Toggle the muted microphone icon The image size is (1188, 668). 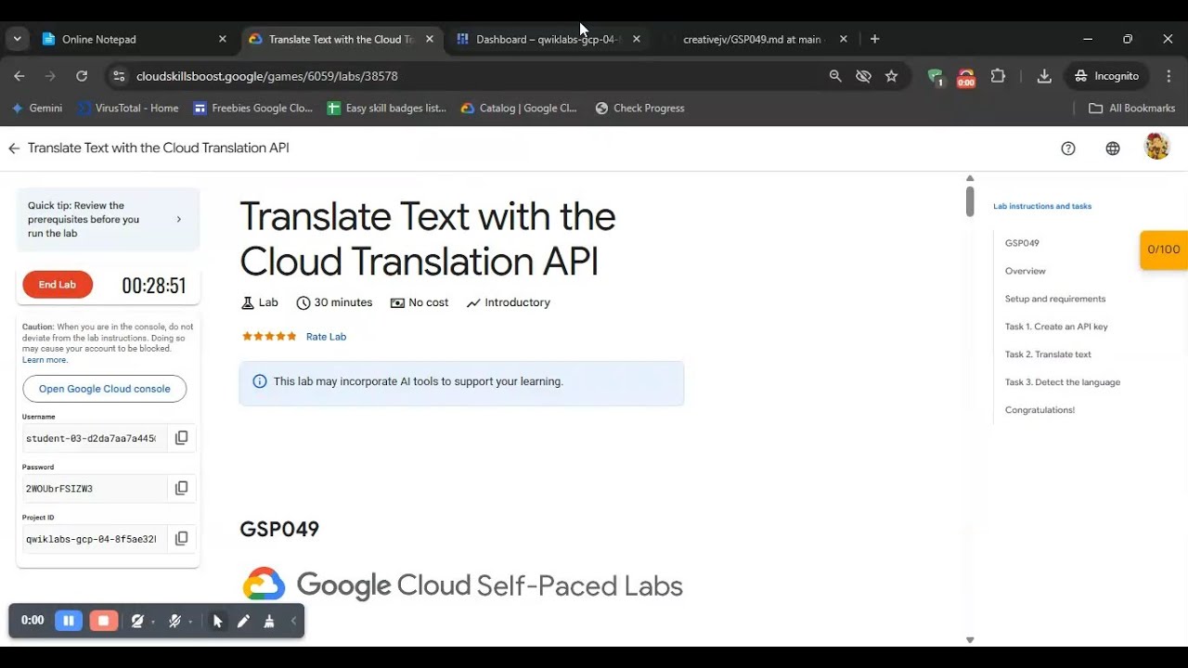pyautogui.click(x=174, y=621)
